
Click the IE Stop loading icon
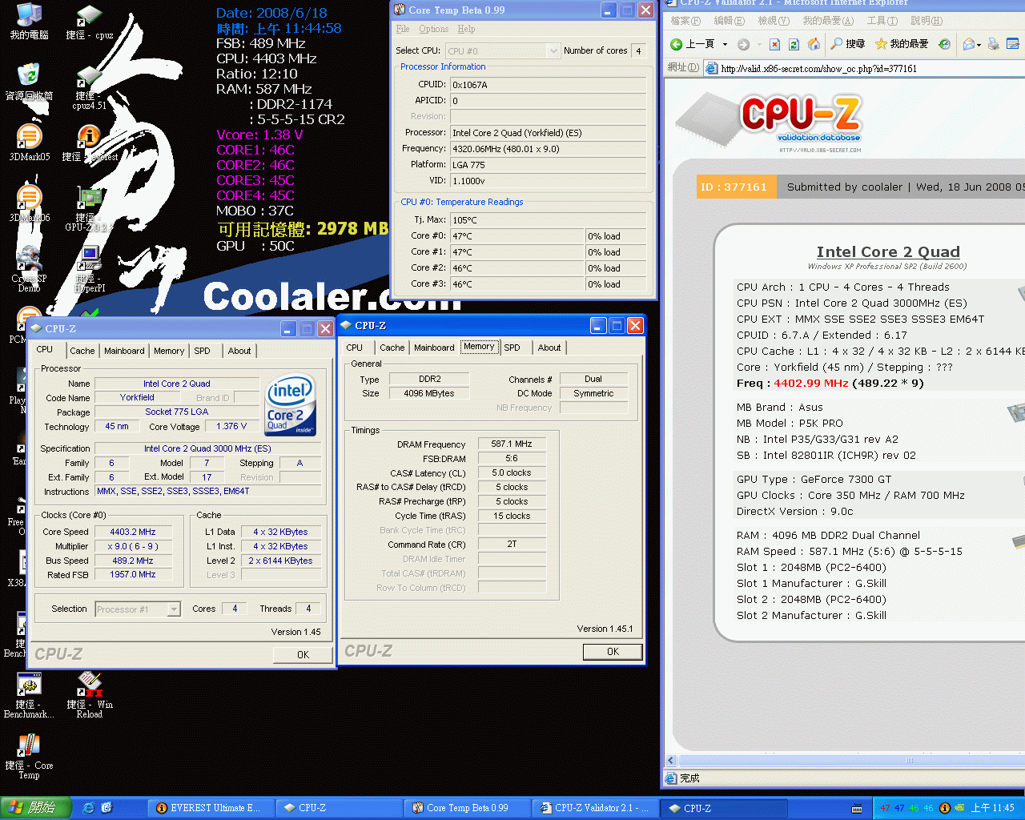click(774, 44)
